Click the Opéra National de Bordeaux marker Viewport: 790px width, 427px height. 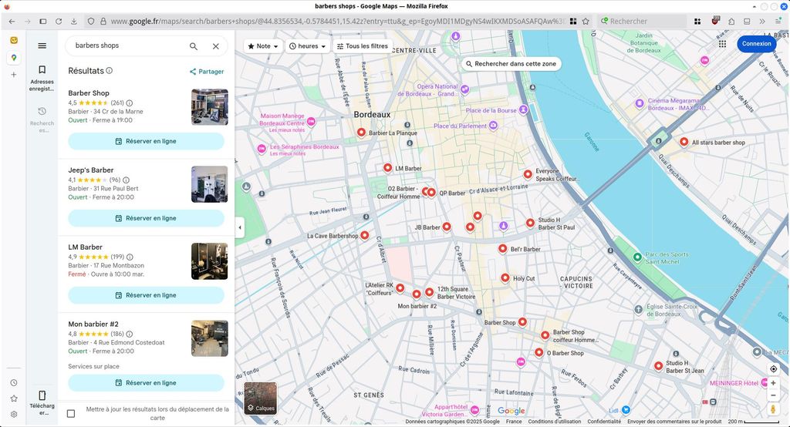[x=464, y=89]
